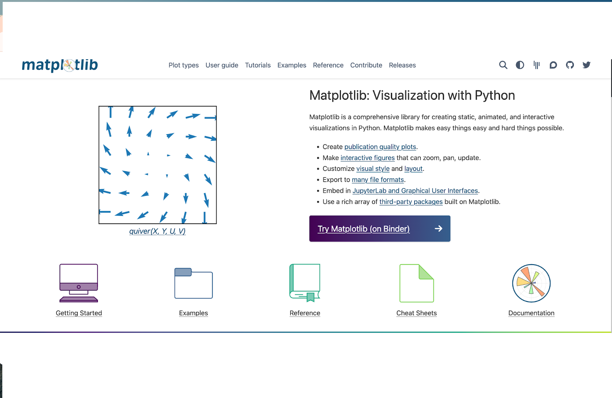Open JupyterLab and Graphical User Interfaces link

[415, 190]
